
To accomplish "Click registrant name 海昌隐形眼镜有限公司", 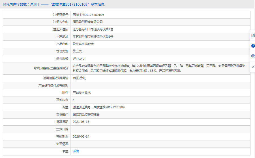I will click(87, 22).
